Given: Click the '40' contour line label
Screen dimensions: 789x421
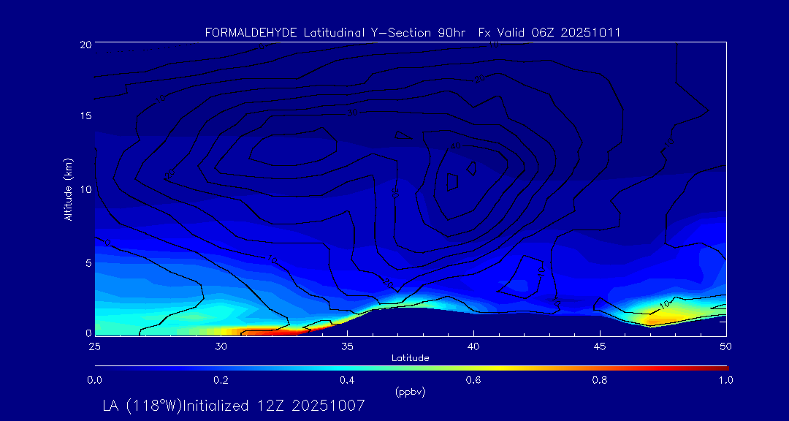Looking at the screenshot, I should pyautogui.click(x=455, y=145).
